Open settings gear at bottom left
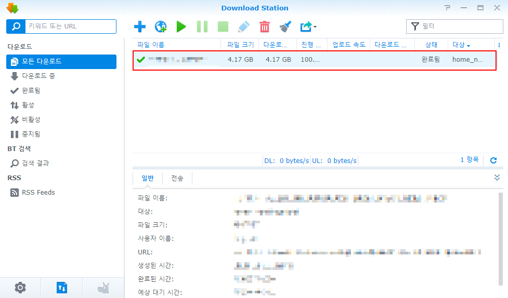The width and height of the screenshot is (508, 298). (20, 288)
